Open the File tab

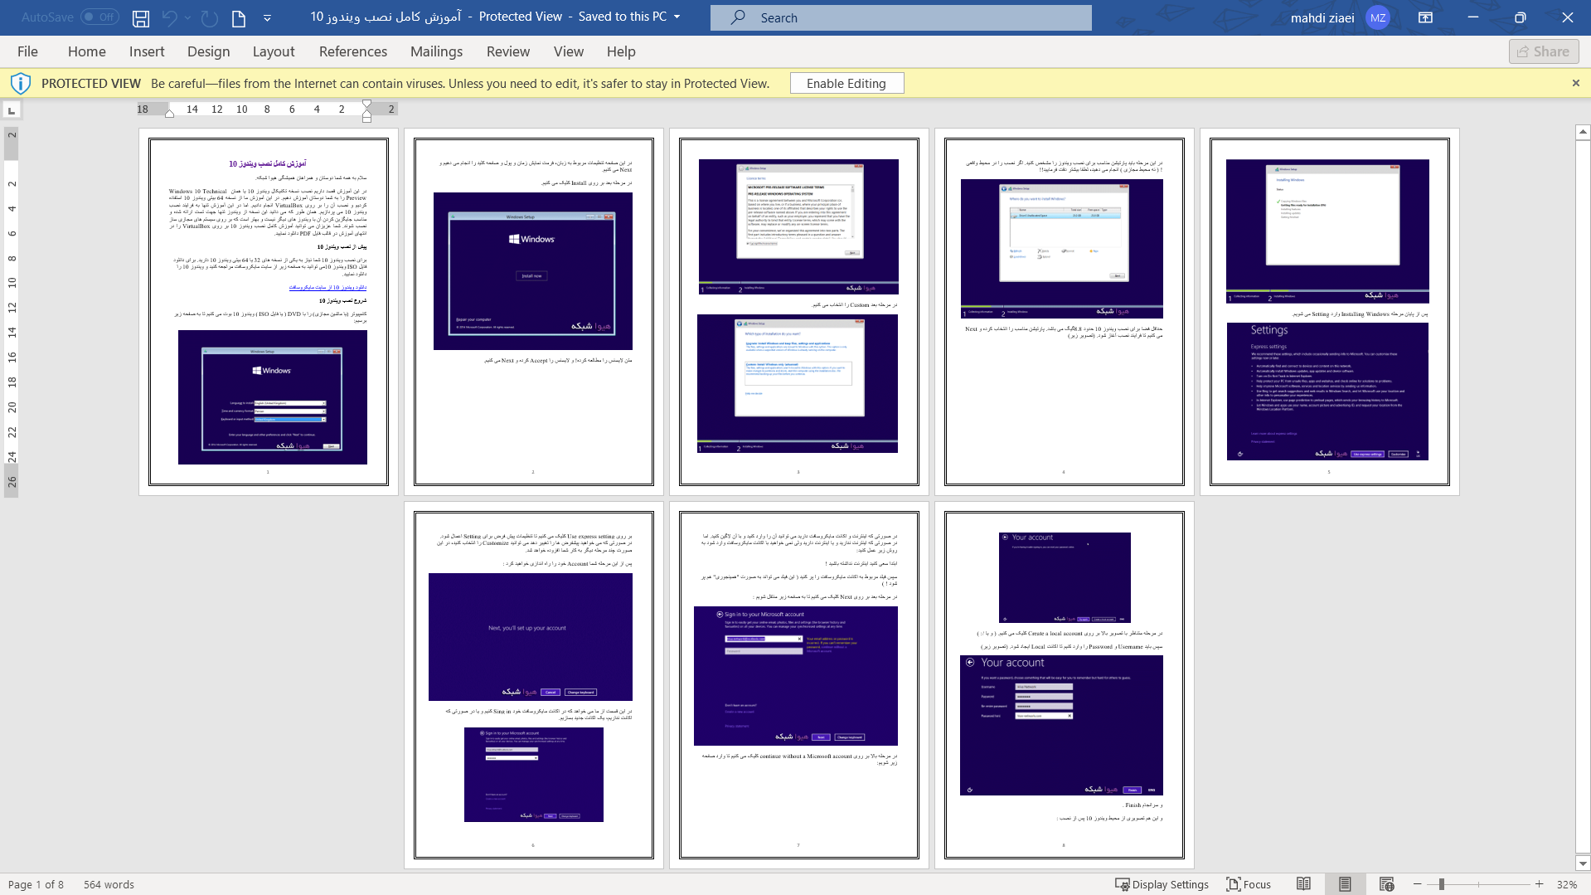click(x=27, y=51)
